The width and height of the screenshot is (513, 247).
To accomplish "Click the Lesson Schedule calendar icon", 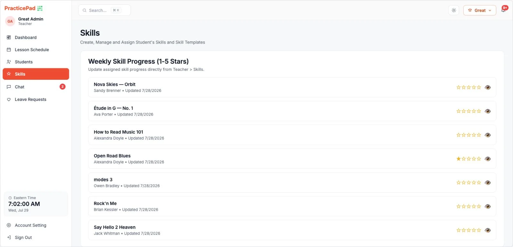I will coord(9,50).
